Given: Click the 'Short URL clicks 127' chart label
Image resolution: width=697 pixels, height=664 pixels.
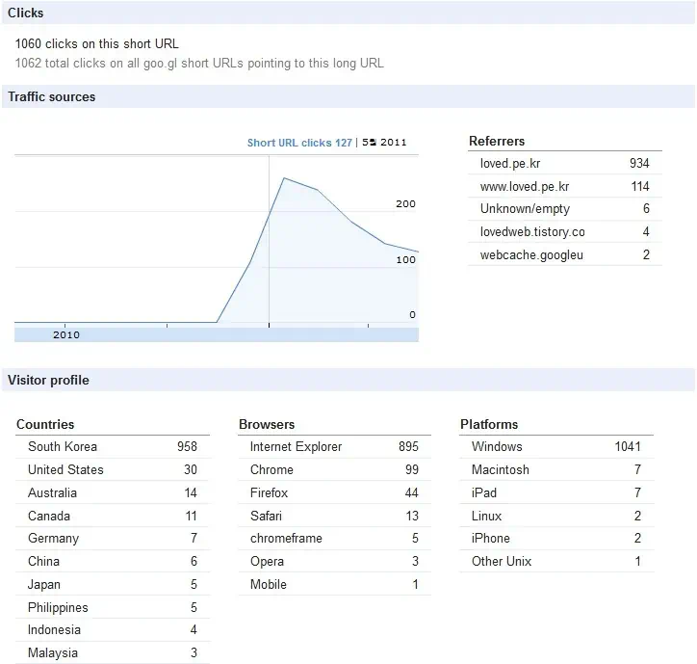Looking at the screenshot, I should point(299,143).
